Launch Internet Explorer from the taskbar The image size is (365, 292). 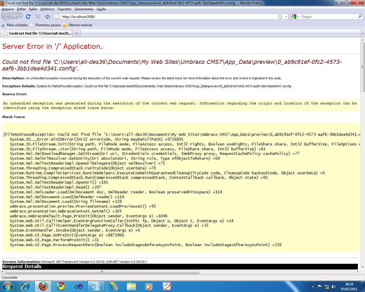click(26, 286)
